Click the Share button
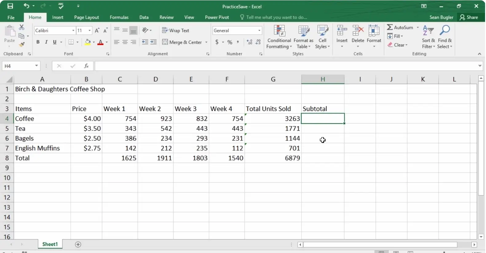486x253 pixels. point(469,17)
